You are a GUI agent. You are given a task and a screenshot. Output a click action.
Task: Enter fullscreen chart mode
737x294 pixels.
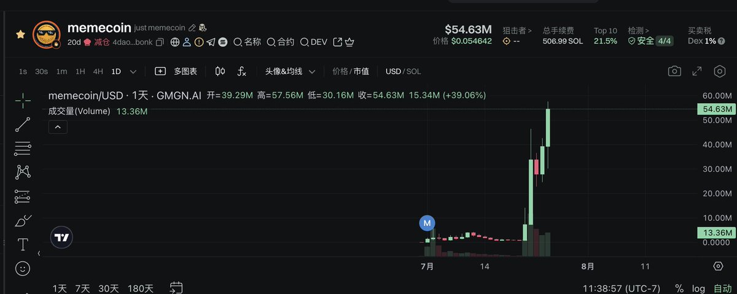click(x=697, y=71)
